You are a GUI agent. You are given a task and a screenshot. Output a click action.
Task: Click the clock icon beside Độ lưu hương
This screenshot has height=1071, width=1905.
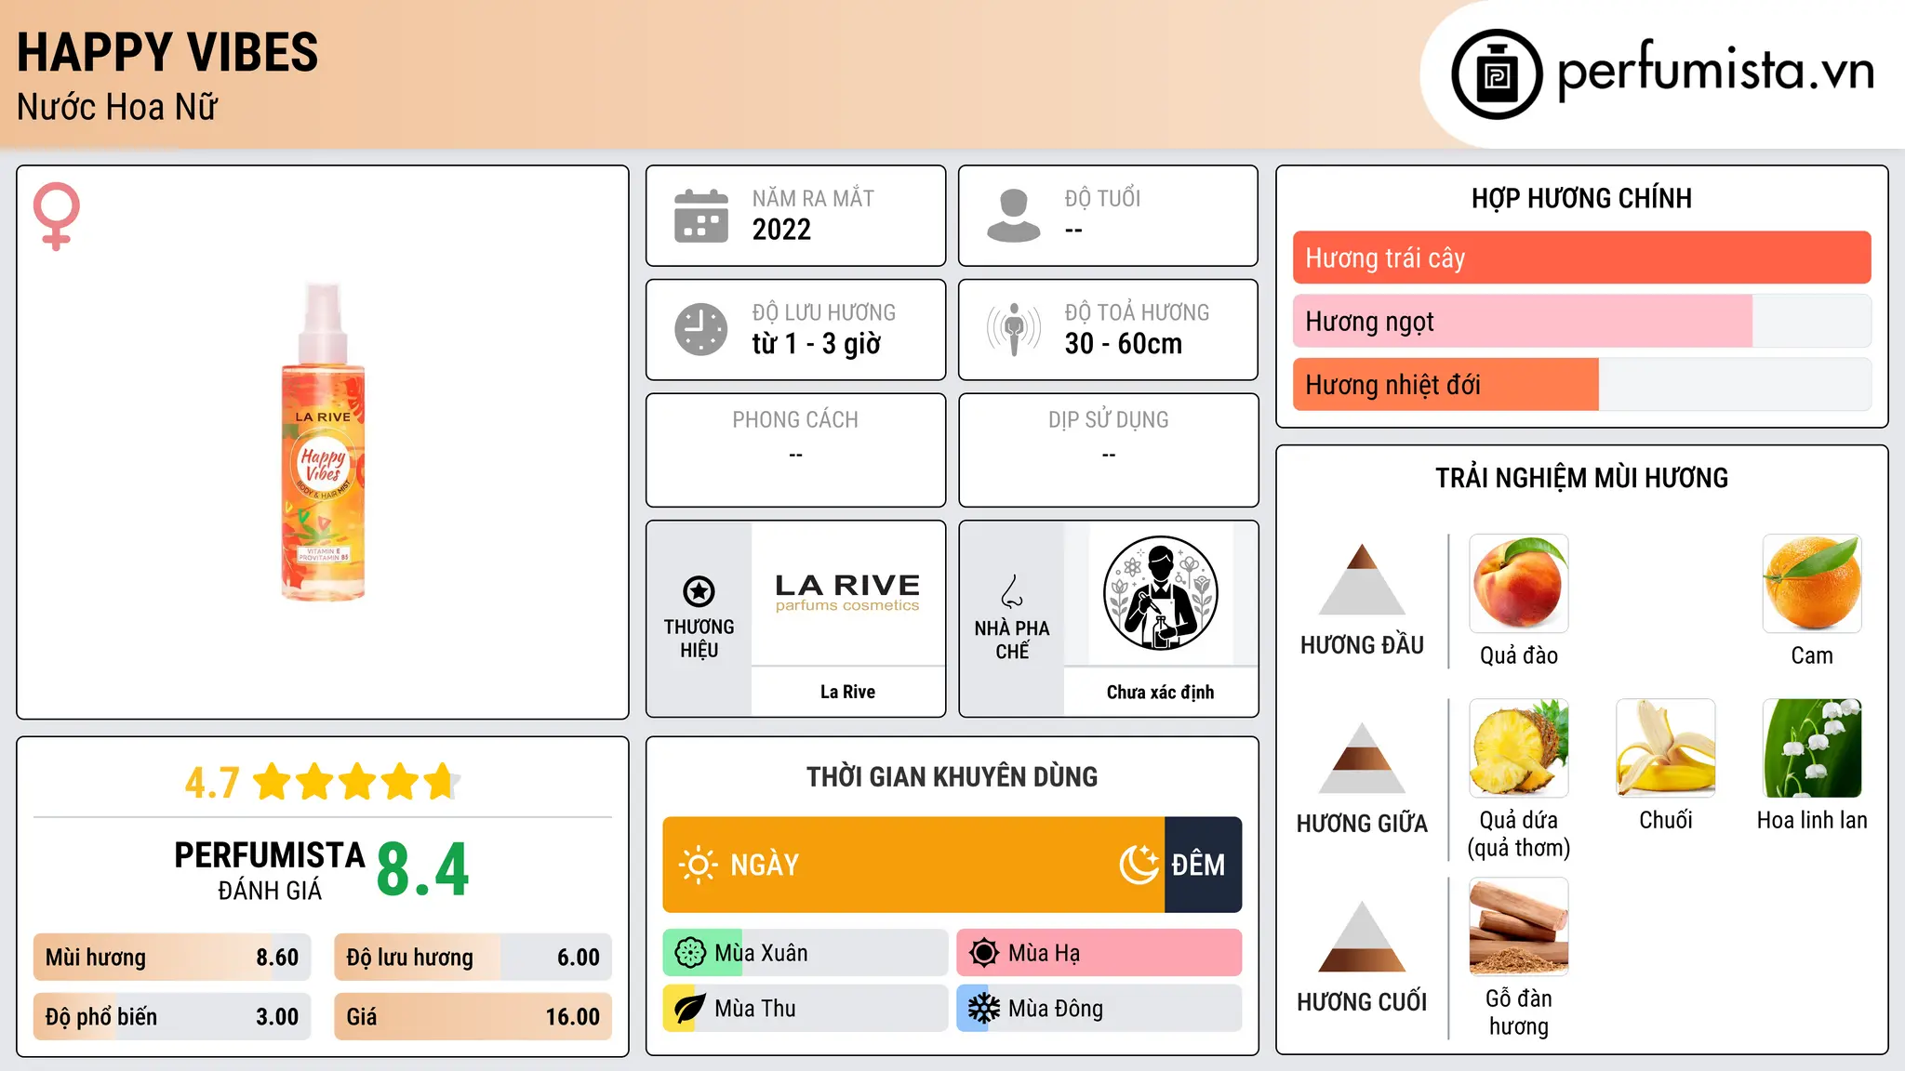[x=701, y=329]
